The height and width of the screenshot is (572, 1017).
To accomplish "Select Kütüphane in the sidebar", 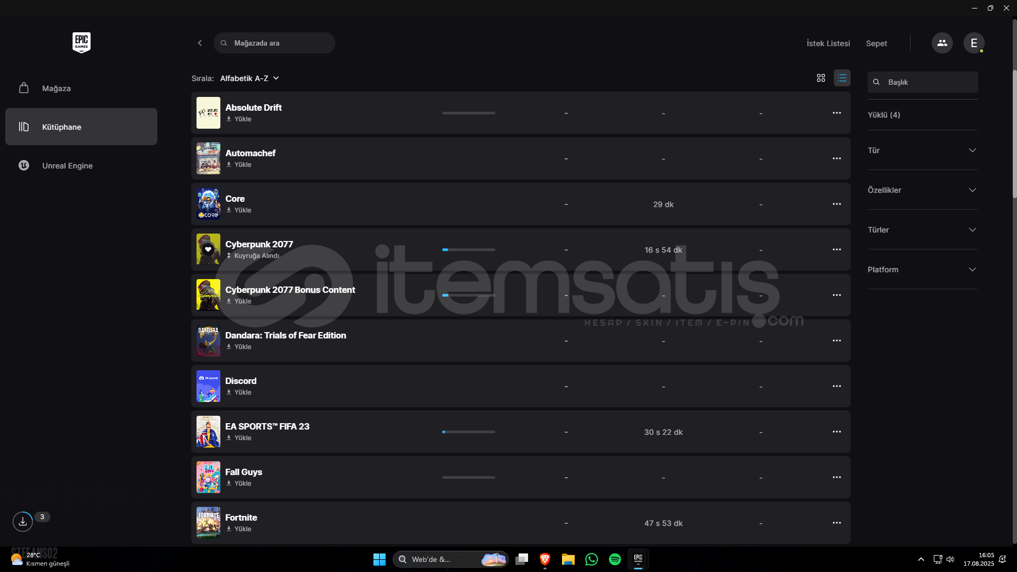I will (x=81, y=127).
